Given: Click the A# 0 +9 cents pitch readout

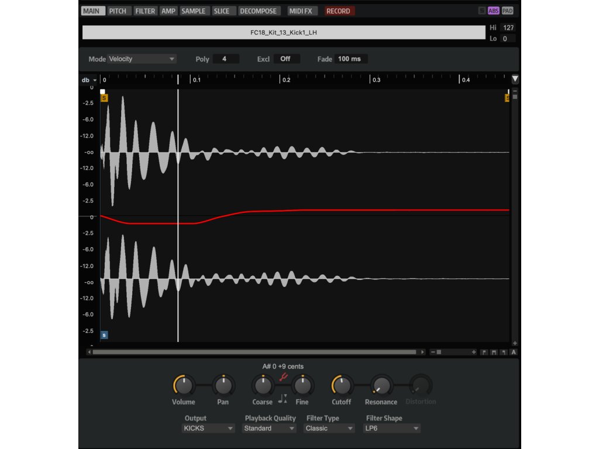Looking at the screenshot, I should 283,366.
